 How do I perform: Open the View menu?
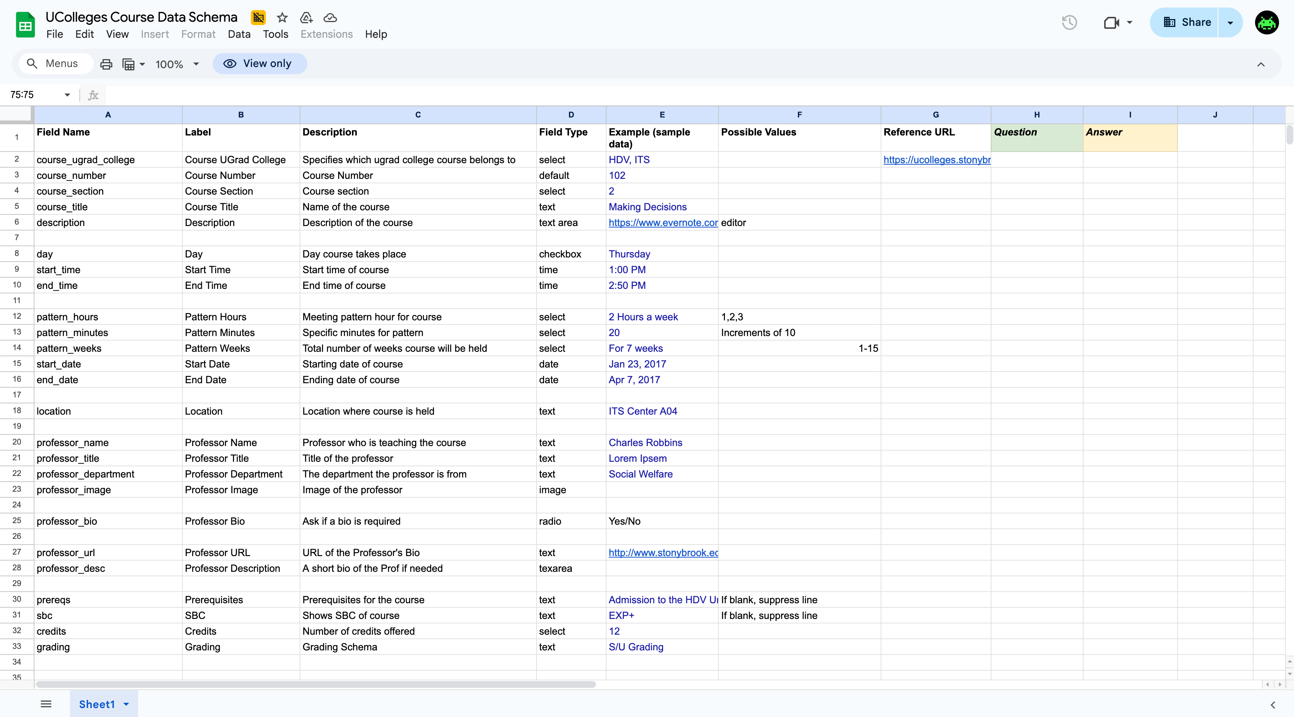click(117, 34)
